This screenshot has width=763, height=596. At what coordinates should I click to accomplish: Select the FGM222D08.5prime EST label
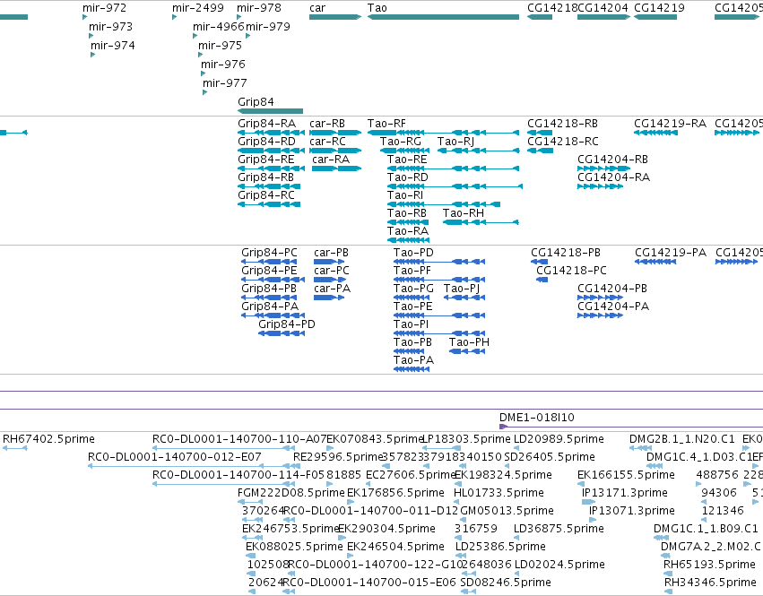[x=291, y=493]
